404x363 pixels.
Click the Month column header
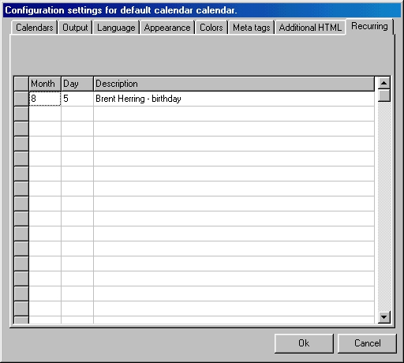45,84
